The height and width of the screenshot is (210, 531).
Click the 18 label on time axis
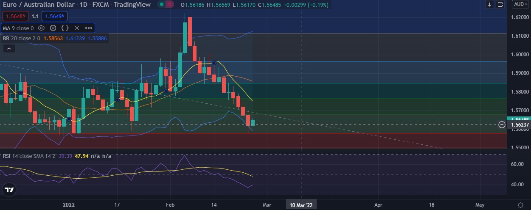click(432, 204)
